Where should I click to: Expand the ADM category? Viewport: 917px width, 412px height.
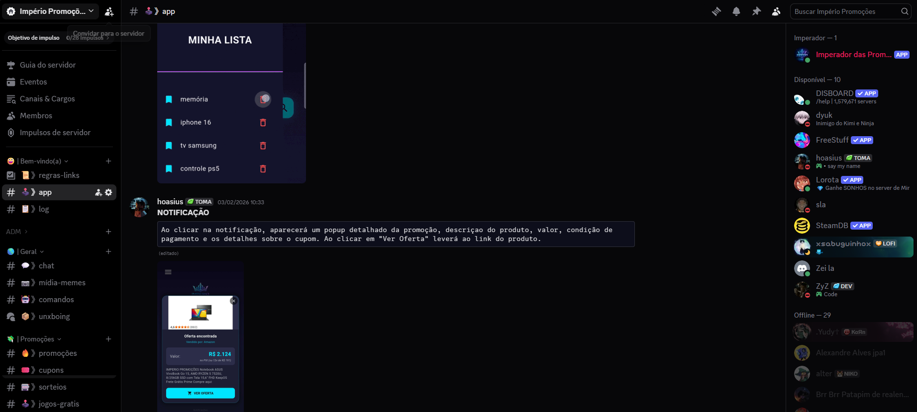17,232
